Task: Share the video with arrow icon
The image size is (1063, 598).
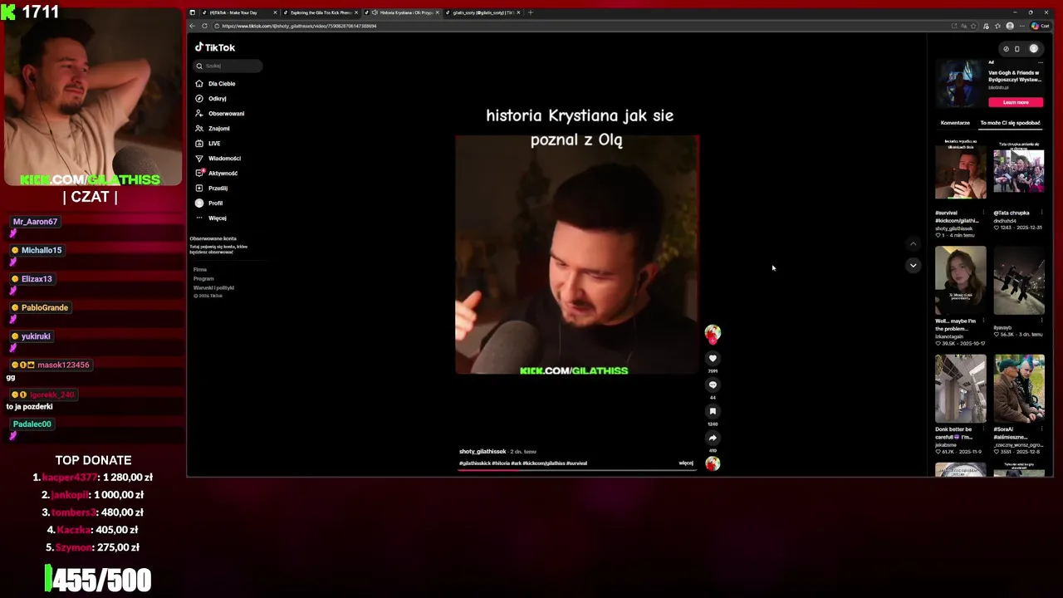Action: coord(713,439)
